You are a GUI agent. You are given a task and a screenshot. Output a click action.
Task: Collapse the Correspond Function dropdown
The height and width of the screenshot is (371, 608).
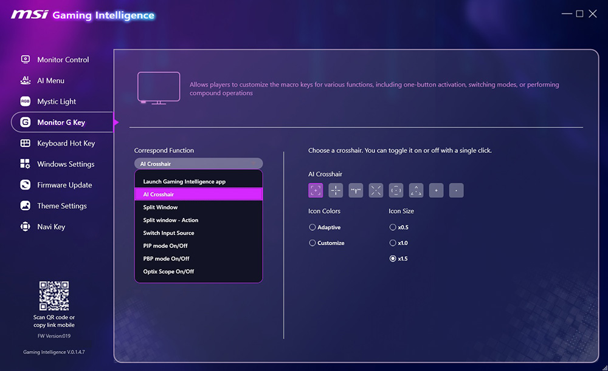[x=199, y=163]
